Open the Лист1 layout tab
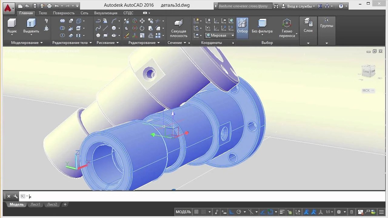 coord(35,204)
